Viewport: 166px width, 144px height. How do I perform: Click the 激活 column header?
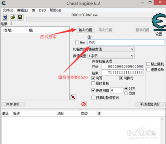pos(7,114)
